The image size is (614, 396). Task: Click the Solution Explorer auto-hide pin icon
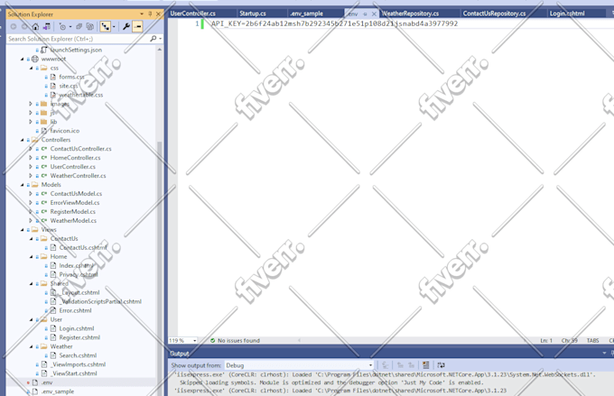150,14
